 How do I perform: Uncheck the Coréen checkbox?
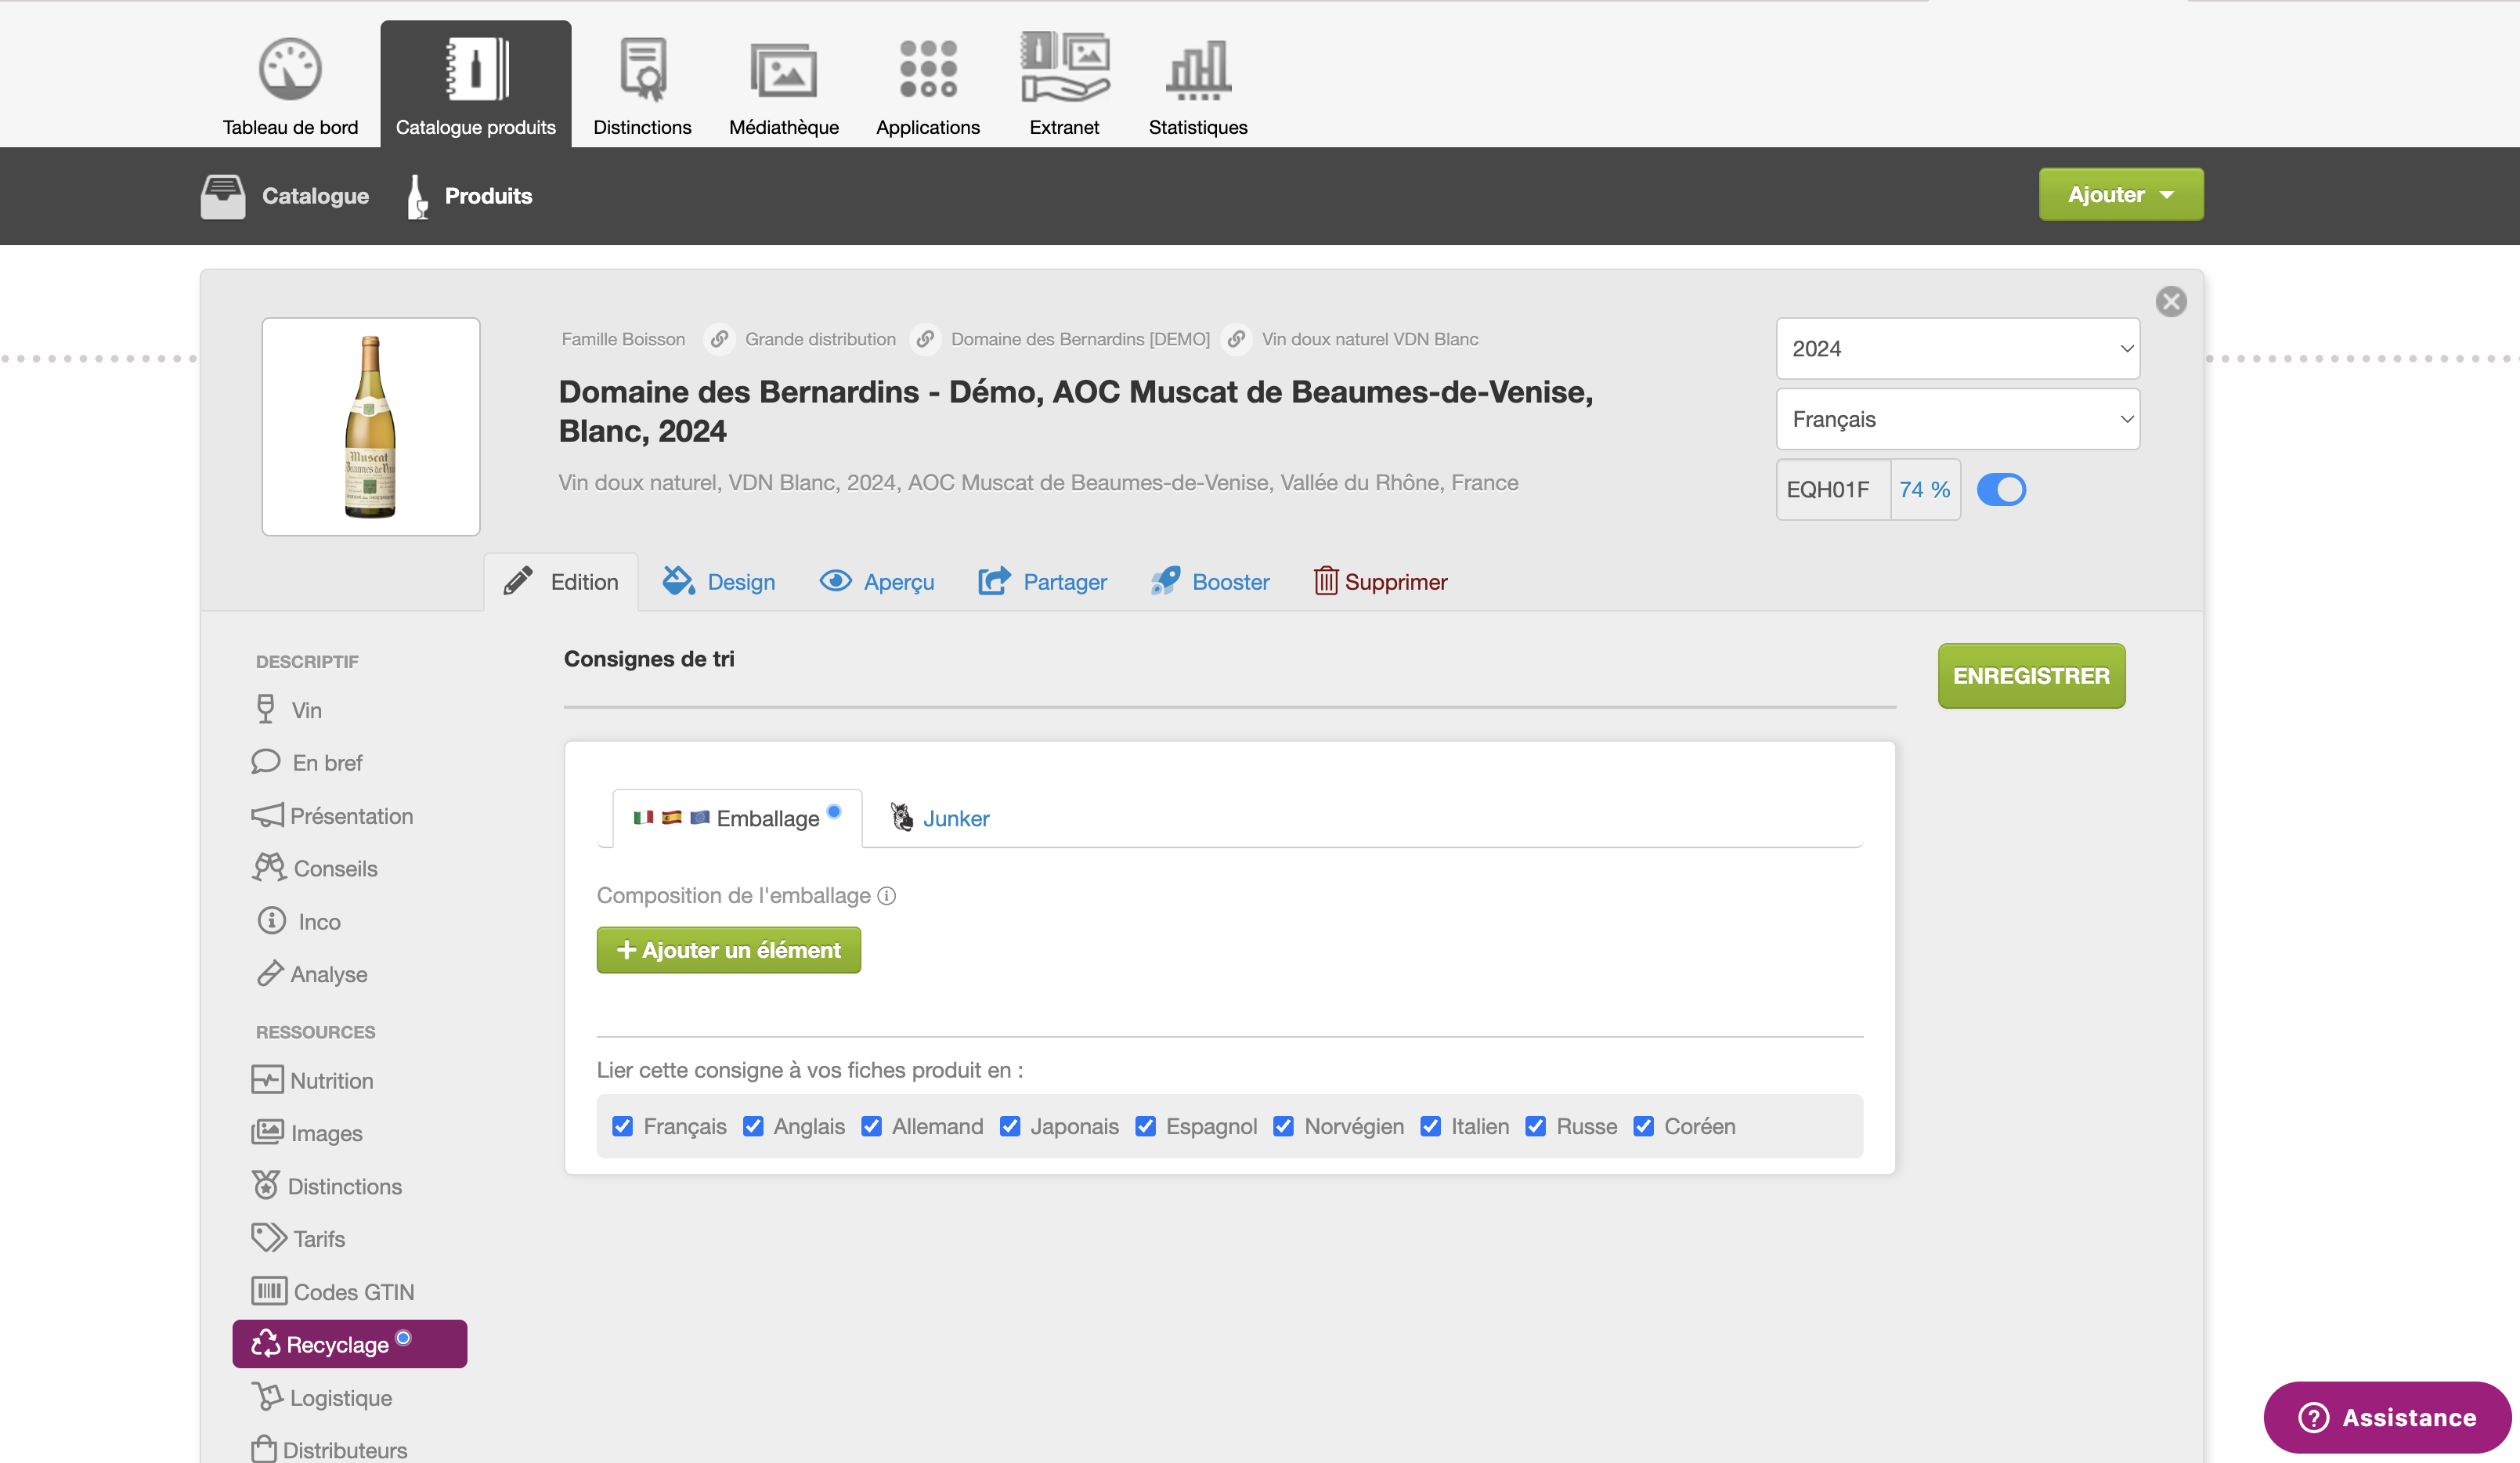pos(1643,1126)
